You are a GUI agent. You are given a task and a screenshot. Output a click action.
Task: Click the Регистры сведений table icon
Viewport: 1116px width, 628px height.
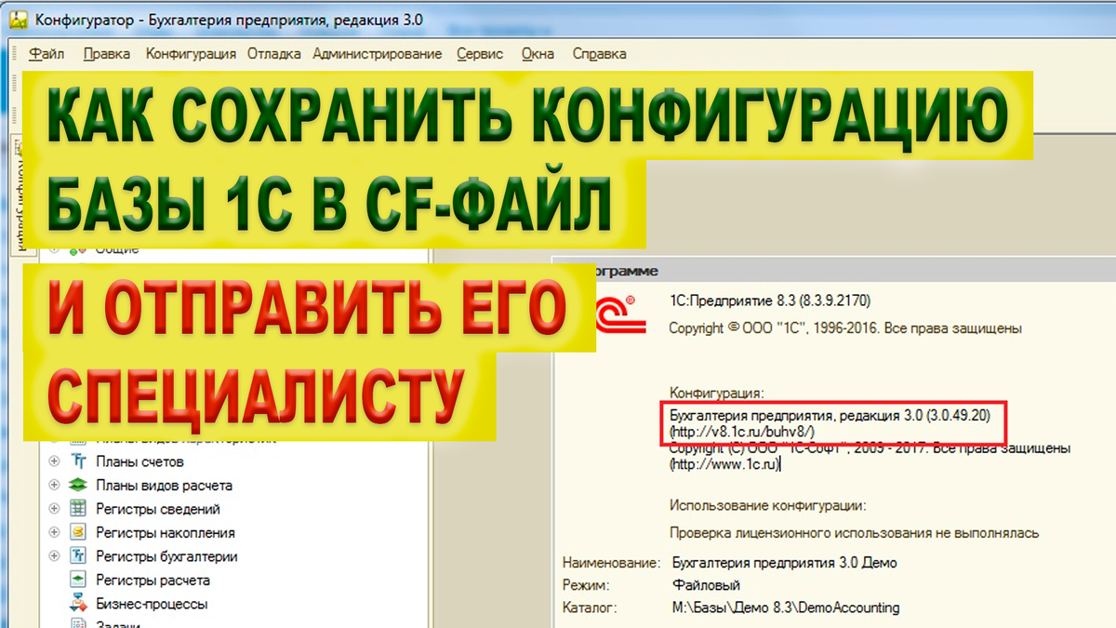pyautogui.click(x=79, y=509)
